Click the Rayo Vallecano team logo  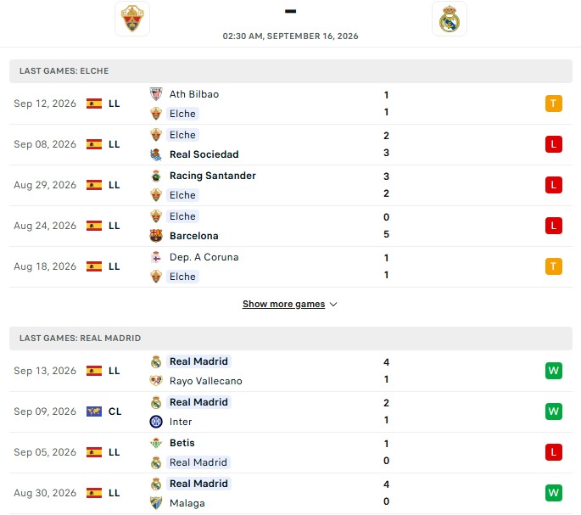pos(156,381)
